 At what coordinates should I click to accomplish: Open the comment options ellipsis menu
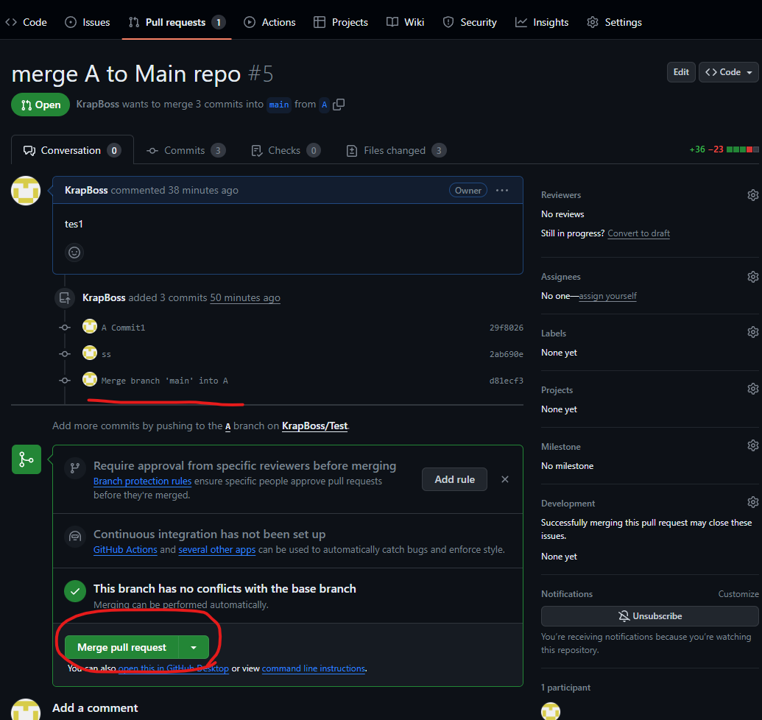pos(502,191)
